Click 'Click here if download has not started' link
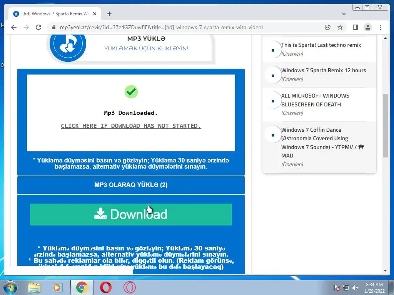394x295 pixels. coord(131,126)
